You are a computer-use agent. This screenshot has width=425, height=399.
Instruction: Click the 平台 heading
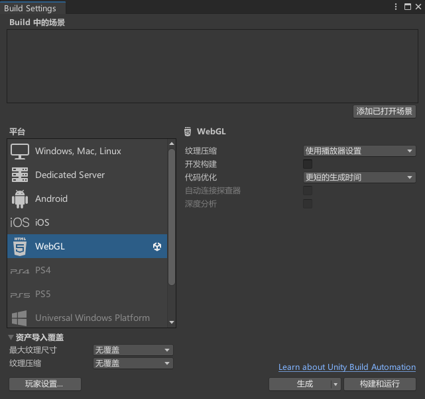17,132
